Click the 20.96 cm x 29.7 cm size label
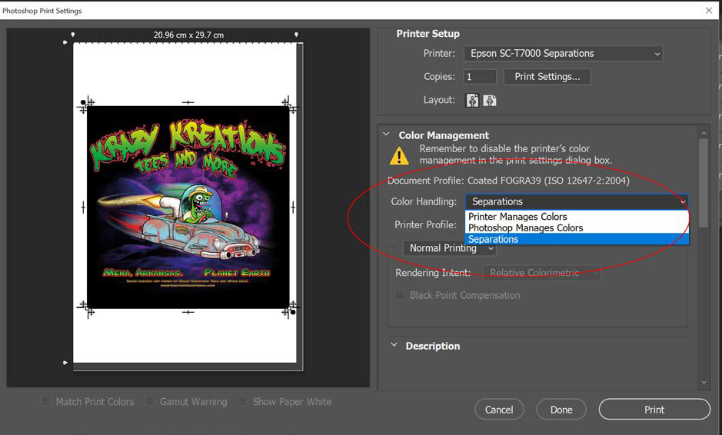722x435 pixels. point(189,35)
